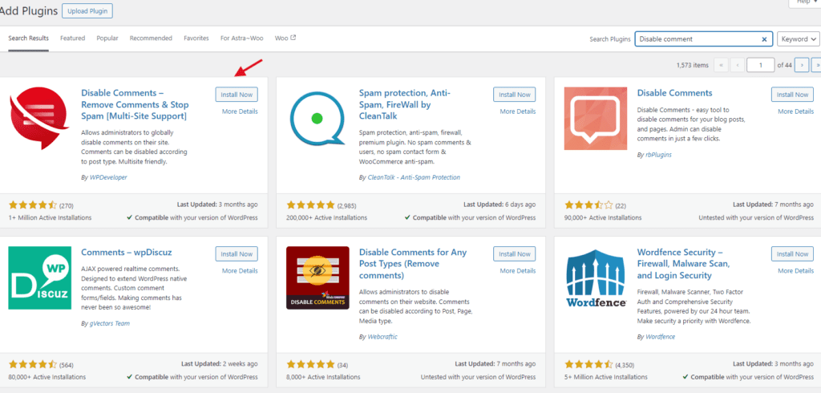This screenshot has height=393, width=821.
Task: Open the Keyword search type dropdown
Action: [799, 38]
